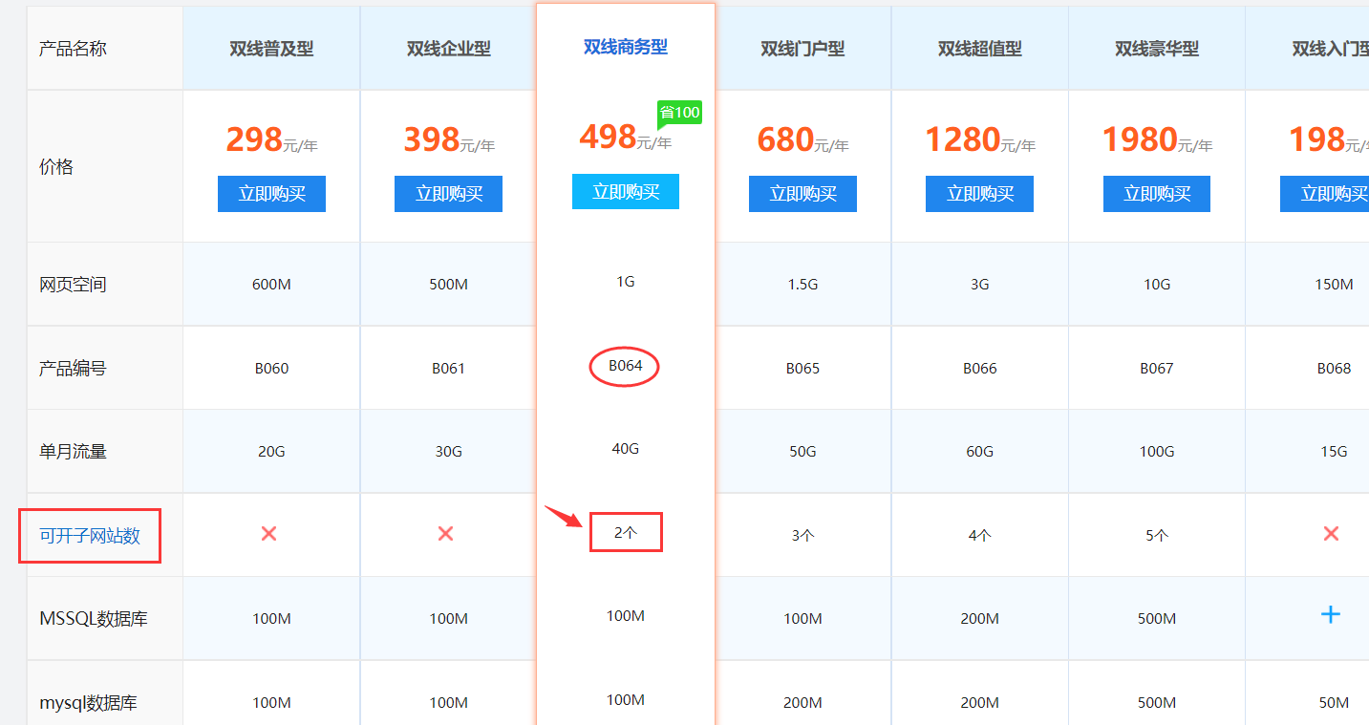Select the 双线商务型 column header
This screenshot has width=1369, height=725.
pos(626,48)
